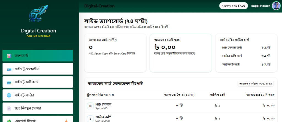Click the আজকের তারিখ date badge

256,84
